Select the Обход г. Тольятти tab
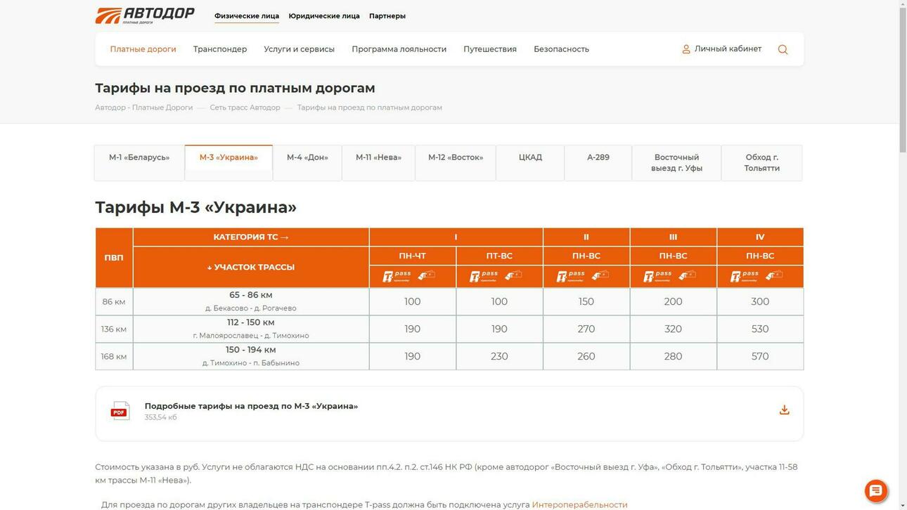This screenshot has width=907, height=510. [x=761, y=162]
